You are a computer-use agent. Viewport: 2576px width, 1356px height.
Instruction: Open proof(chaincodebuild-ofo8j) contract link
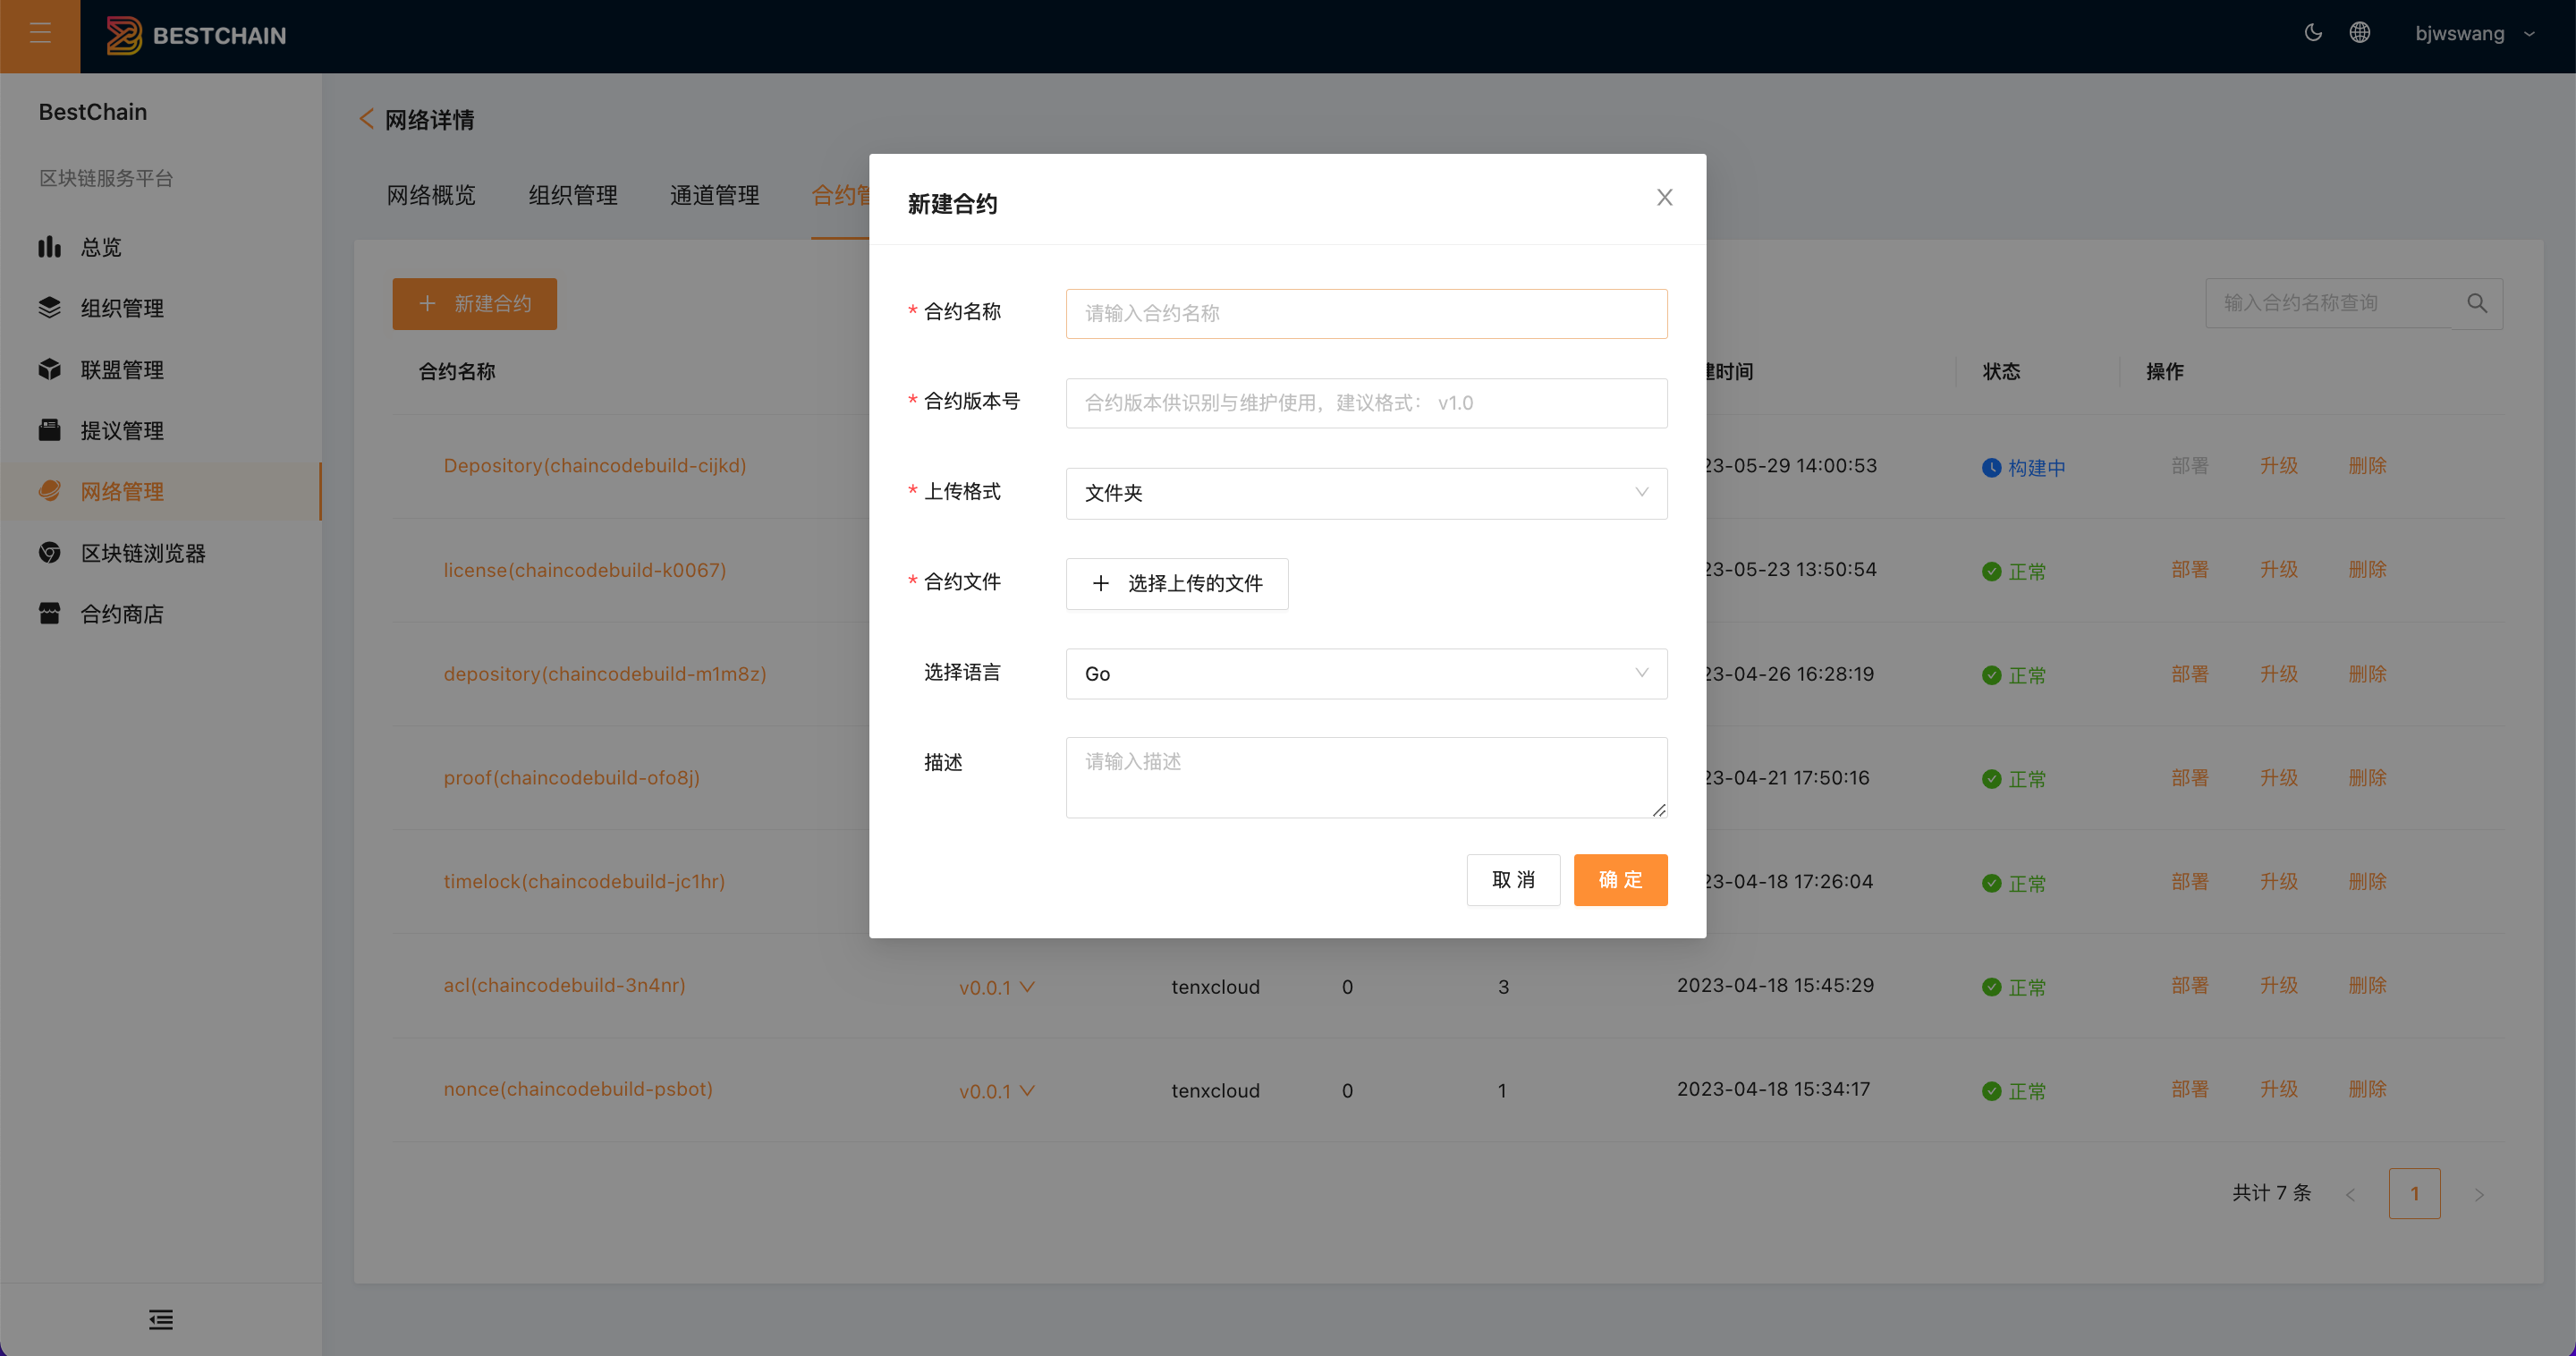tap(572, 778)
